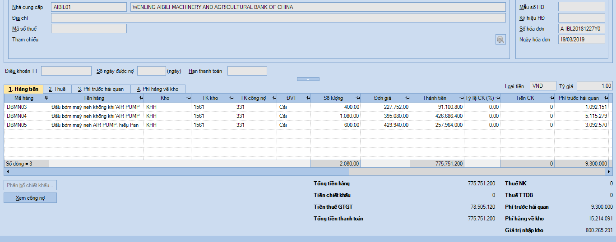The image size is (616, 242).
Task: Click the Xem công nợ button
Action: click(30, 198)
